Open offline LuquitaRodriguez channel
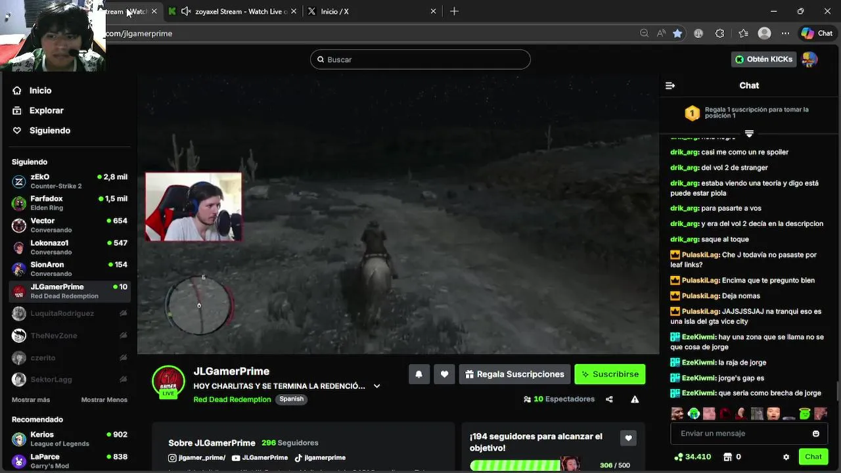The width and height of the screenshot is (841, 473). pos(70,313)
